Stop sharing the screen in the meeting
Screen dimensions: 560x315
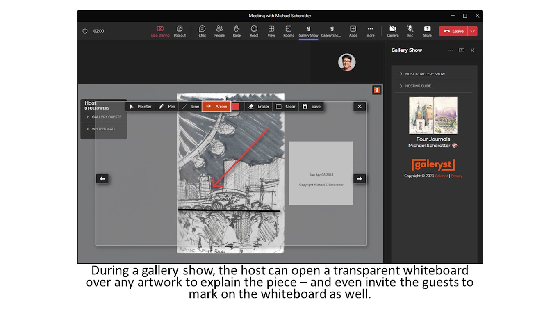160,31
